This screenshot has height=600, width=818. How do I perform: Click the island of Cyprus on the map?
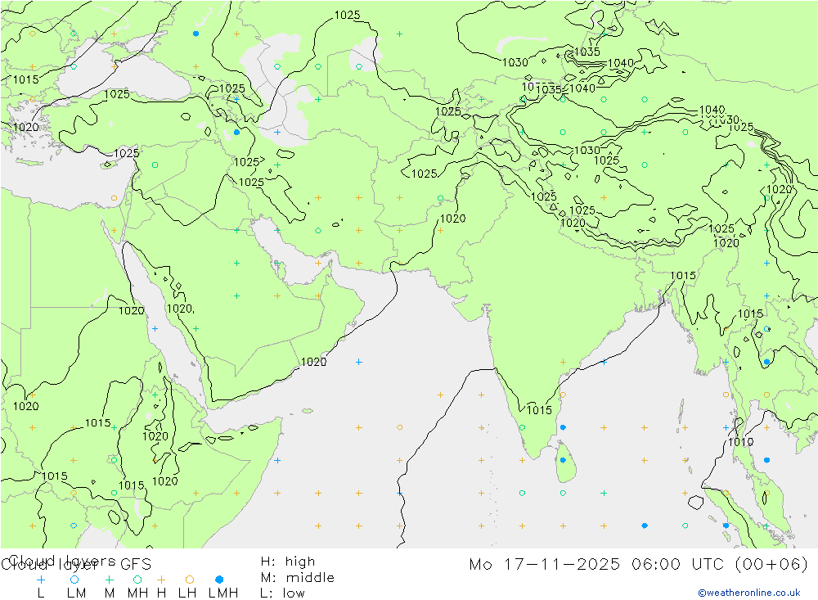click(107, 165)
